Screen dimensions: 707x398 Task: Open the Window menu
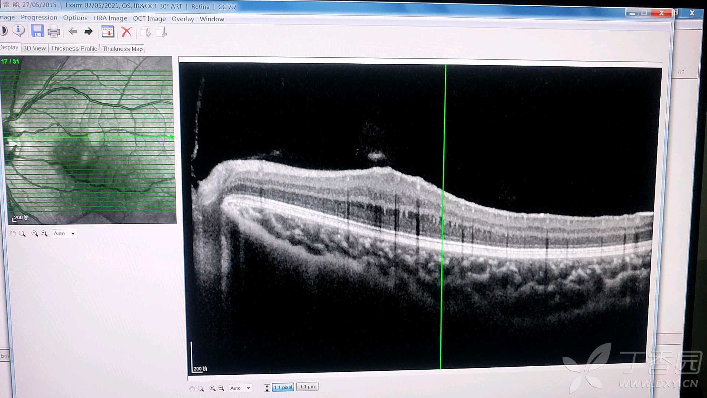(212, 19)
